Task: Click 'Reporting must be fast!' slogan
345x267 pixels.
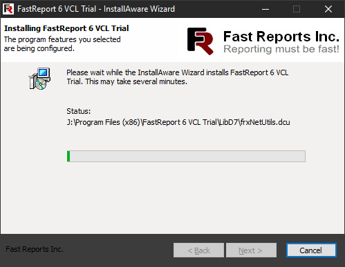Action: [x=281, y=49]
